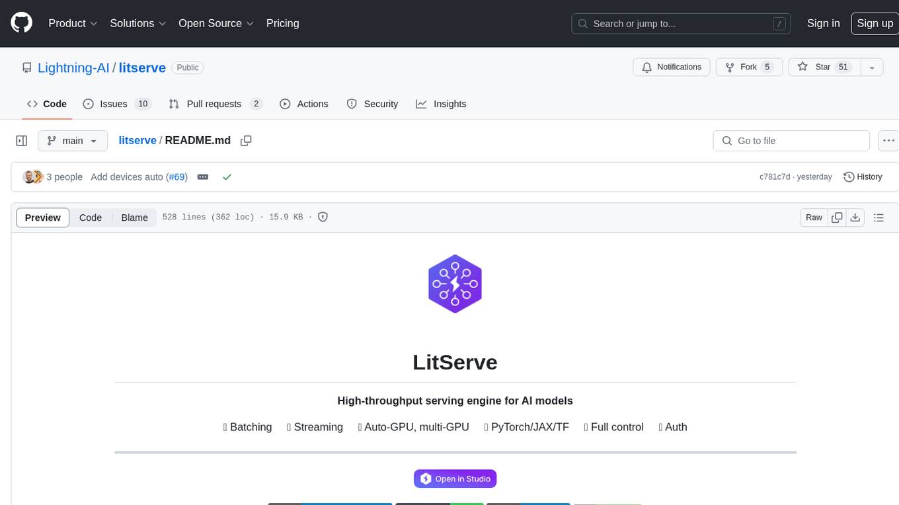
Task: Switch to the Actions tab
Action: point(304,104)
